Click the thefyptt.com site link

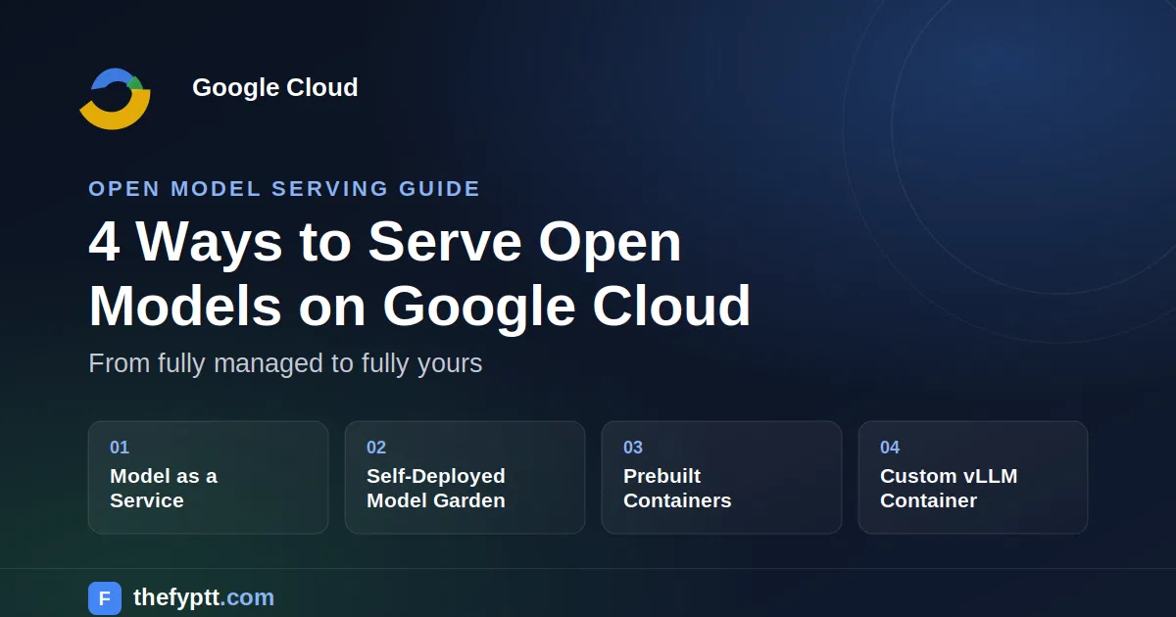click(204, 597)
